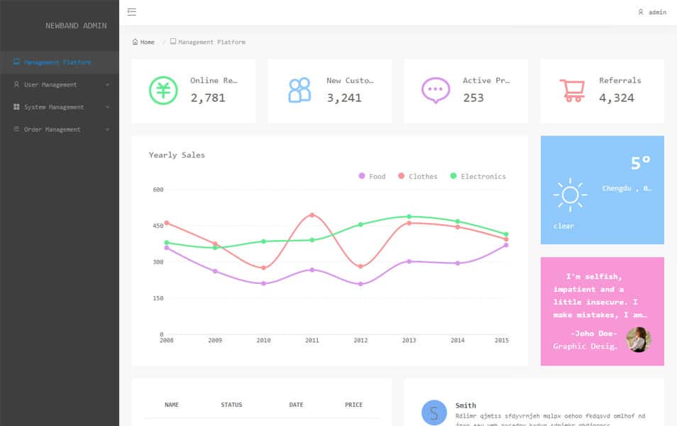Click Joho Doe's profile photo thumbnail

[638, 339]
